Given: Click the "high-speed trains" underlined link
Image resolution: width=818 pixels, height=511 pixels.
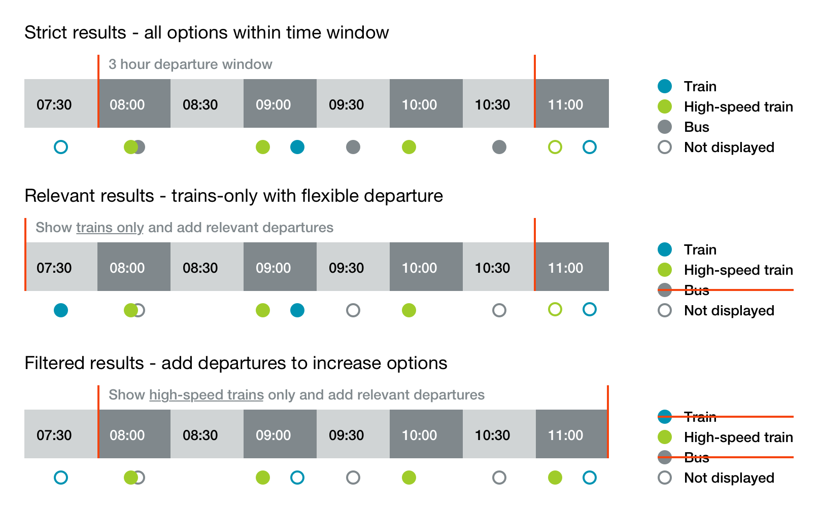Looking at the screenshot, I should point(206,395).
